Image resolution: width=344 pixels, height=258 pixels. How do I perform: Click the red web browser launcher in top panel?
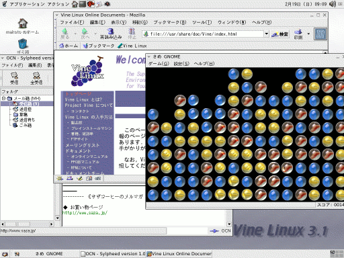91,4
